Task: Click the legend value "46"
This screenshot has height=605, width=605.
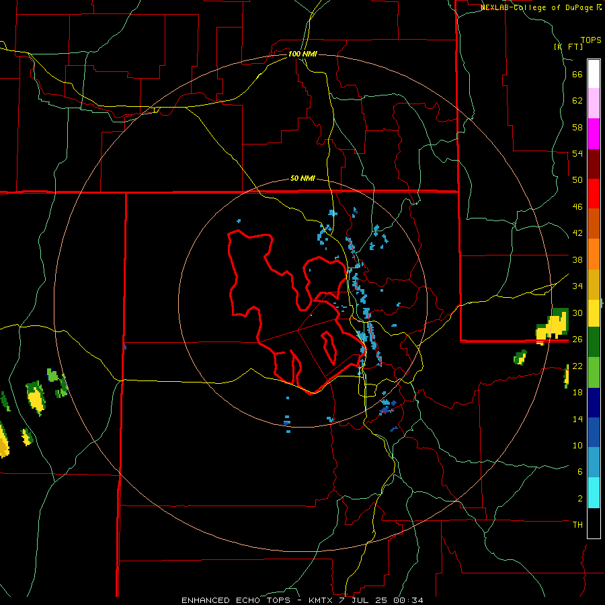Action: point(577,207)
